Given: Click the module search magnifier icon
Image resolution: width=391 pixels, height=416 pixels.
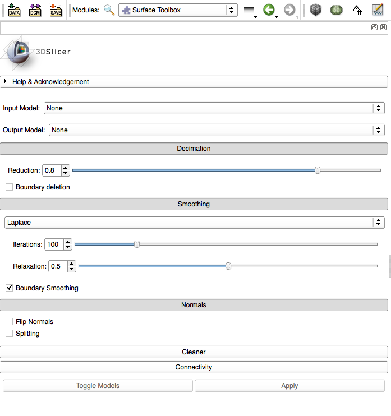Looking at the screenshot, I should [109, 10].
